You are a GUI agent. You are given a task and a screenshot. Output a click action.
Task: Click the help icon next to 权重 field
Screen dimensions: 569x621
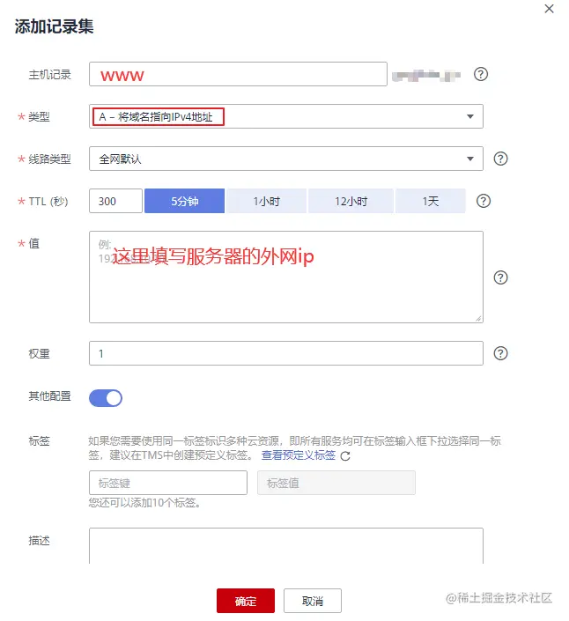tap(500, 353)
